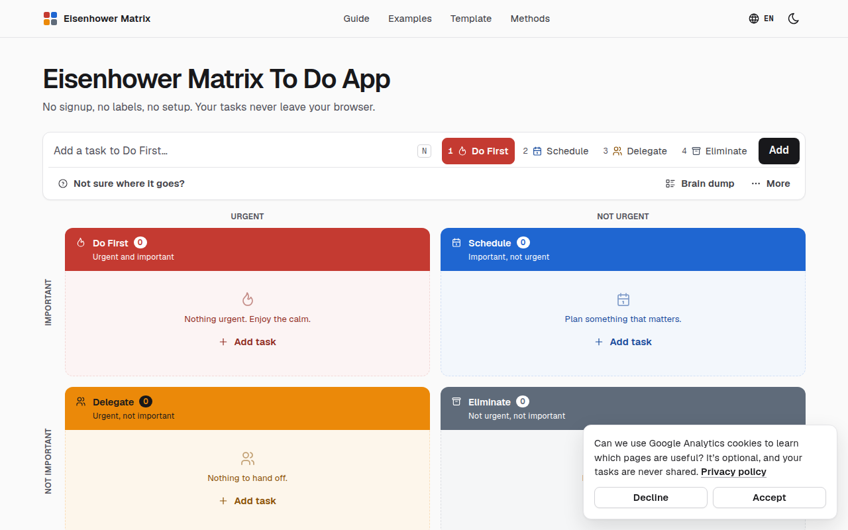
Task: Click the archive box icon in Eliminate header
Action: (x=456, y=401)
